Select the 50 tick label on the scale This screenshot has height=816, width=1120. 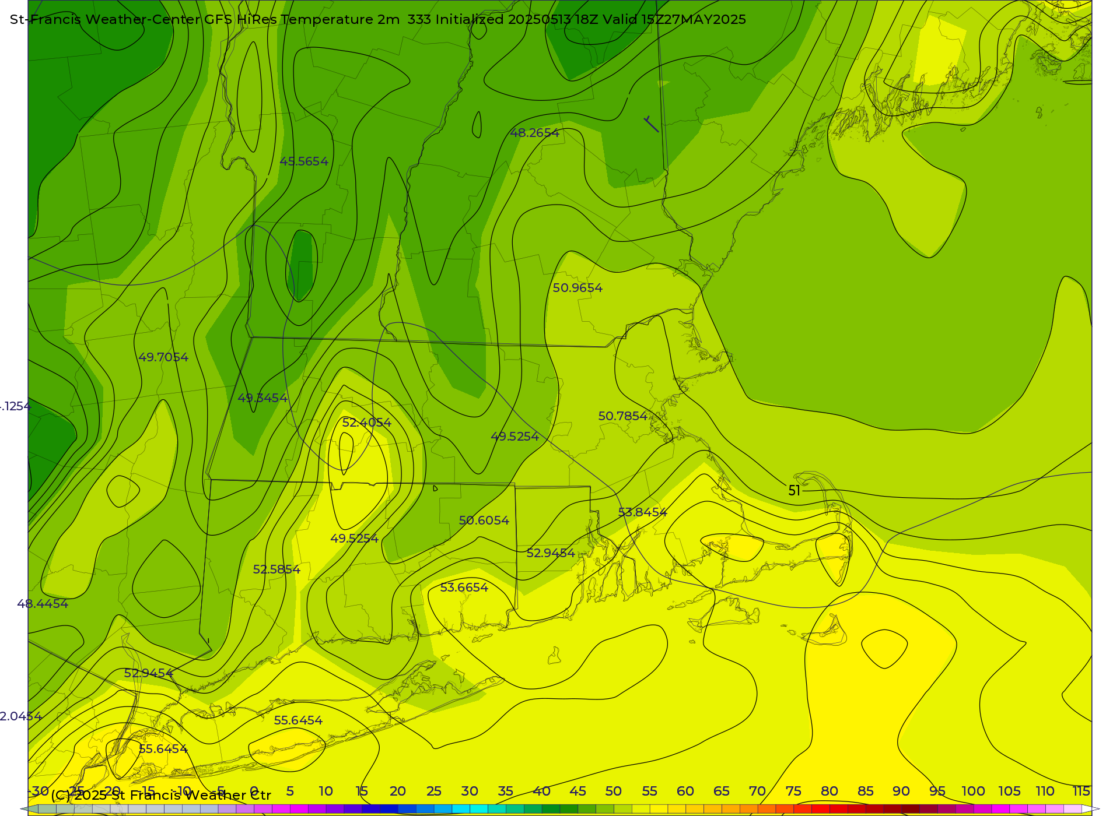click(614, 792)
